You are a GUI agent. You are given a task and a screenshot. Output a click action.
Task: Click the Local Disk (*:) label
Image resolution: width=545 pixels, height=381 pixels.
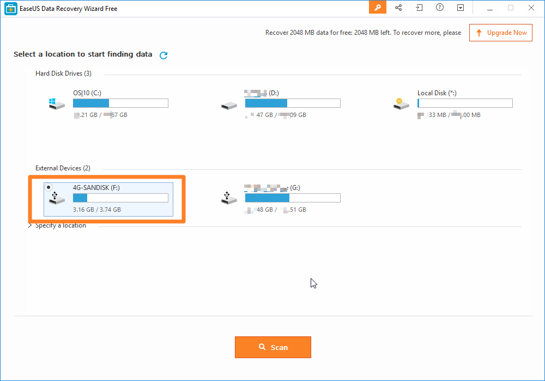tap(437, 93)
